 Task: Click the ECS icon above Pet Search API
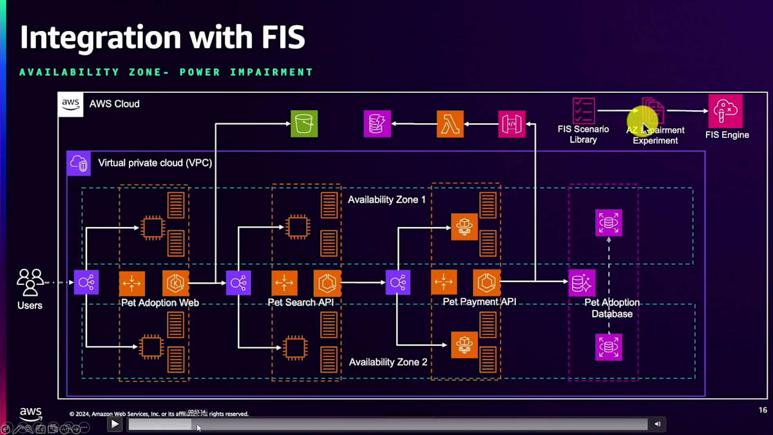tap(327, 283)
